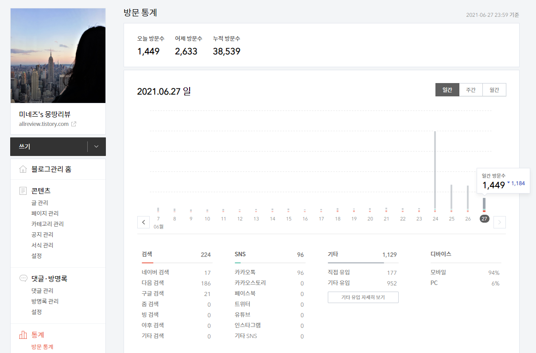Open 설정 under 댓글·방명록
The image size is (536, 353).
point(37,312)
